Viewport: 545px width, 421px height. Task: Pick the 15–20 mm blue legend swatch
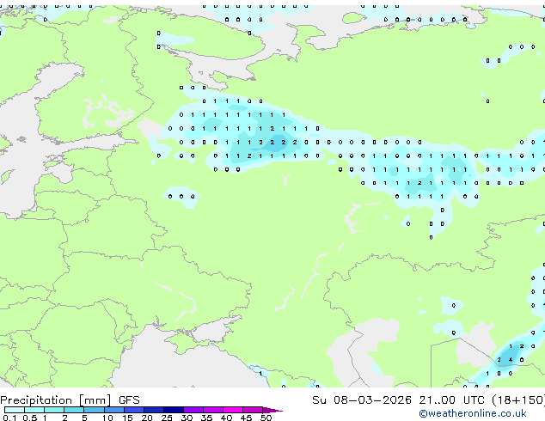coord(134,410)
